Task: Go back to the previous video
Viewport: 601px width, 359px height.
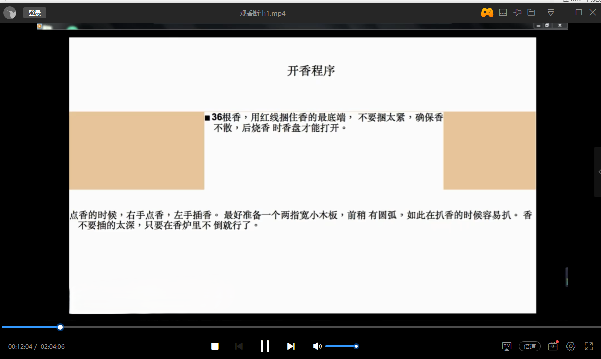Action: click(239, 346)
